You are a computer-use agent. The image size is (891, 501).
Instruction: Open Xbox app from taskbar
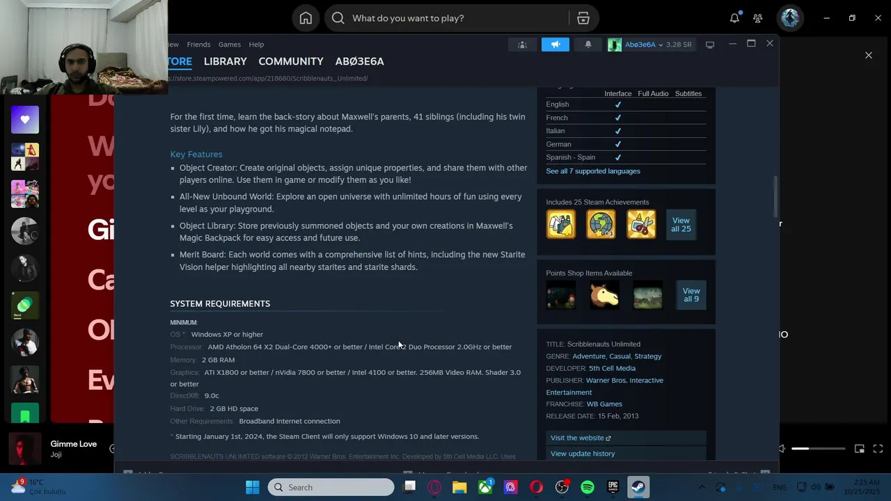click(485, 487)
